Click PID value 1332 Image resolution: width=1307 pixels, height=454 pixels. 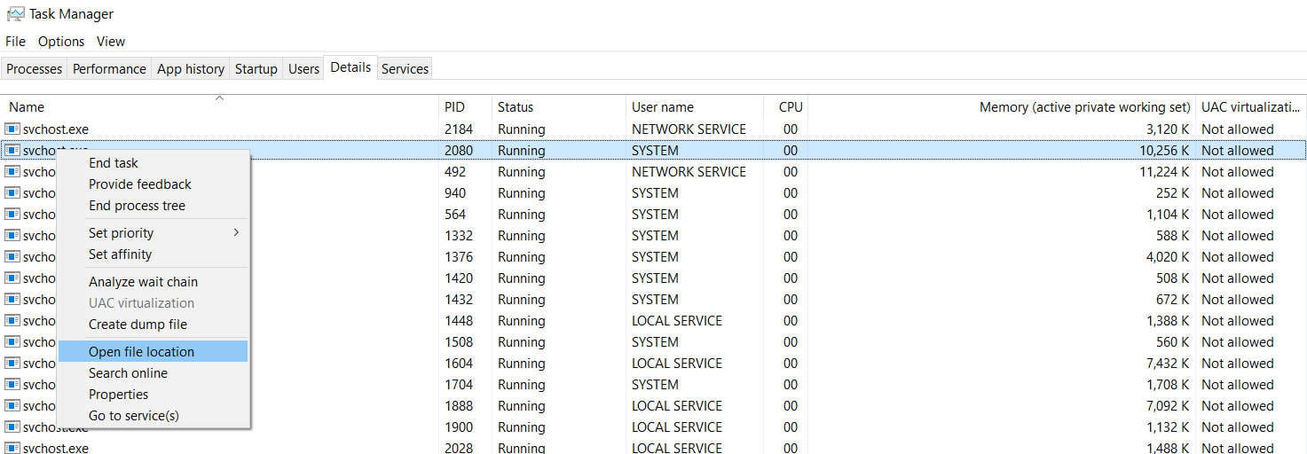459,236
